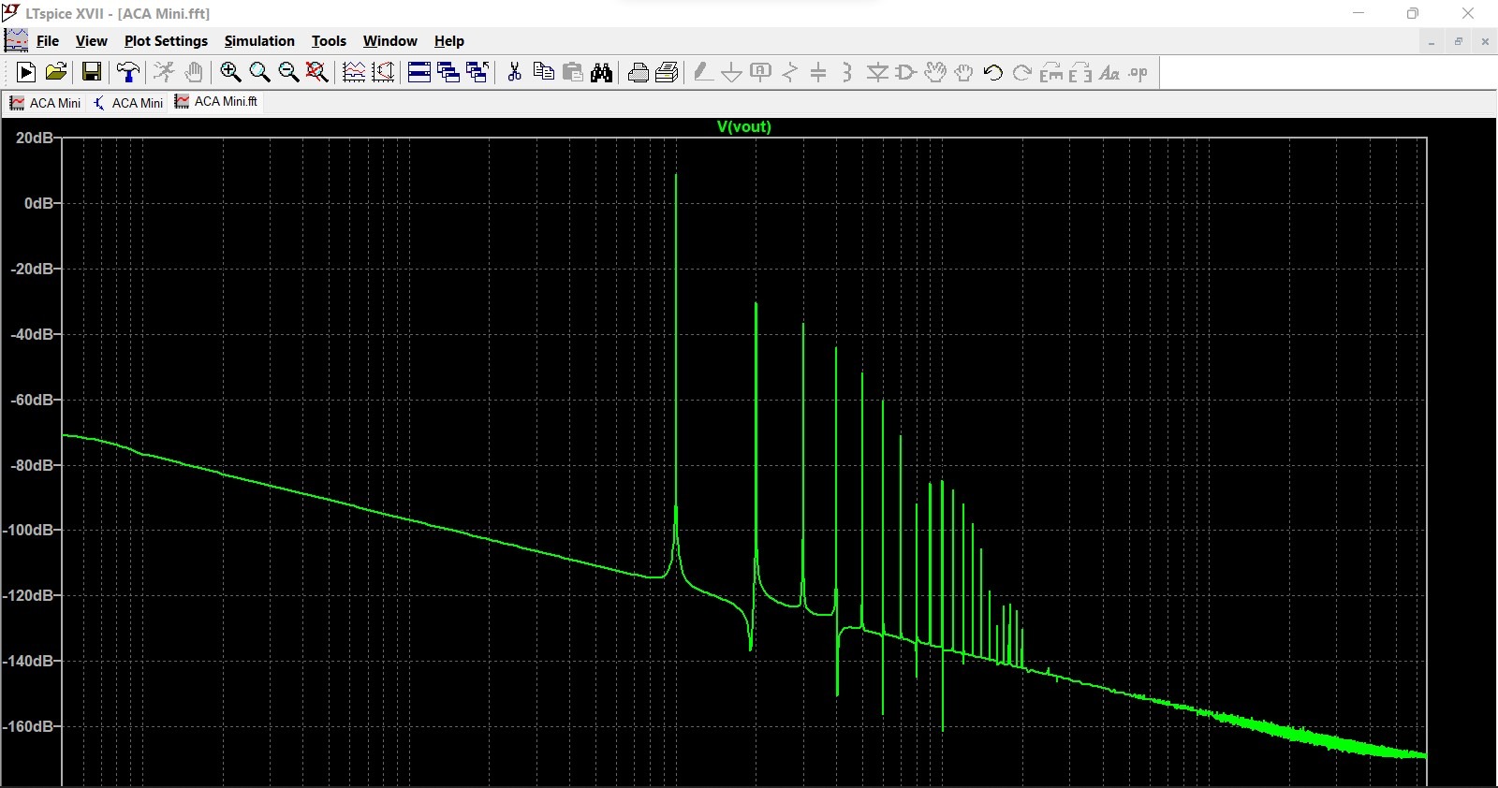The height and width of the screenshot is (788, 1498).
Task: Click the Capacitor symbol icon
Action: click(819, 72)
